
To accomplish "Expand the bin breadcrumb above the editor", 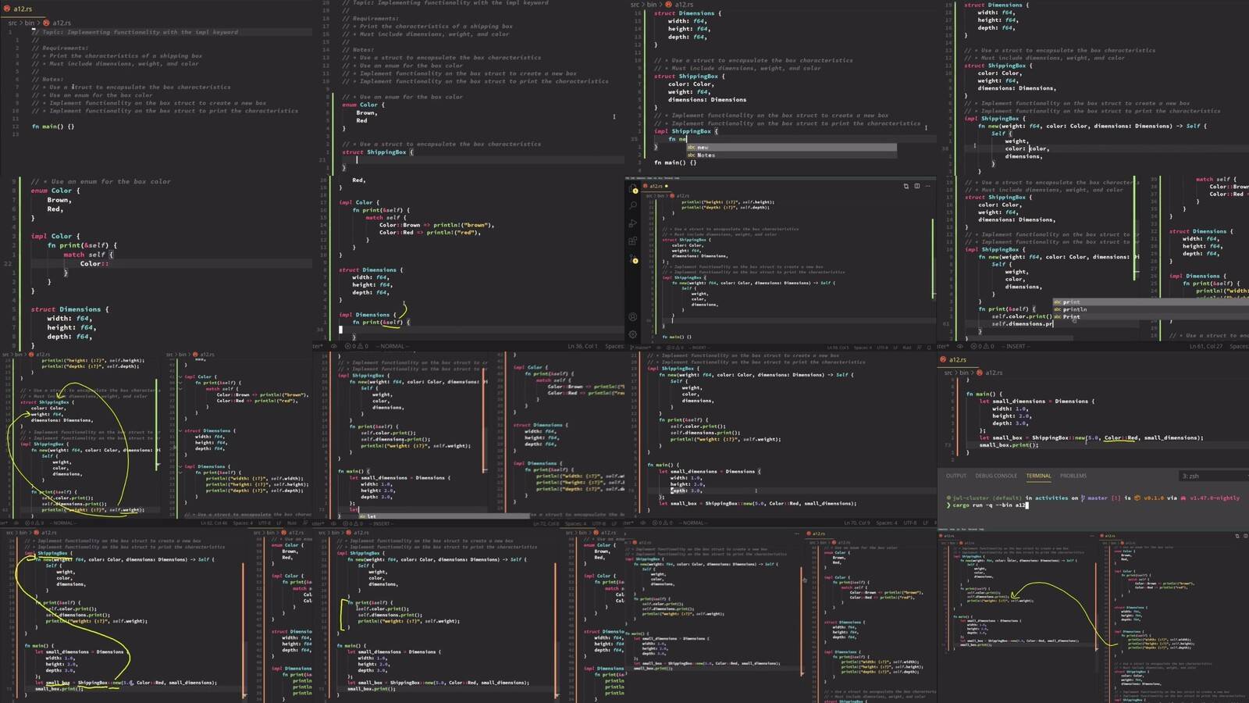I will 657,196.
